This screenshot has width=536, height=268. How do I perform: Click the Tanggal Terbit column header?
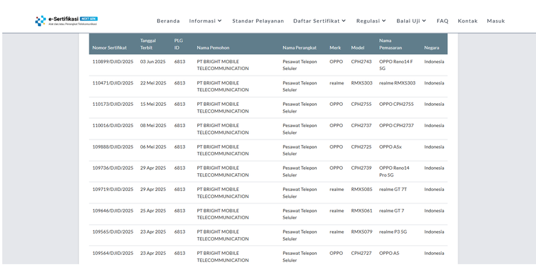[148, 44]
